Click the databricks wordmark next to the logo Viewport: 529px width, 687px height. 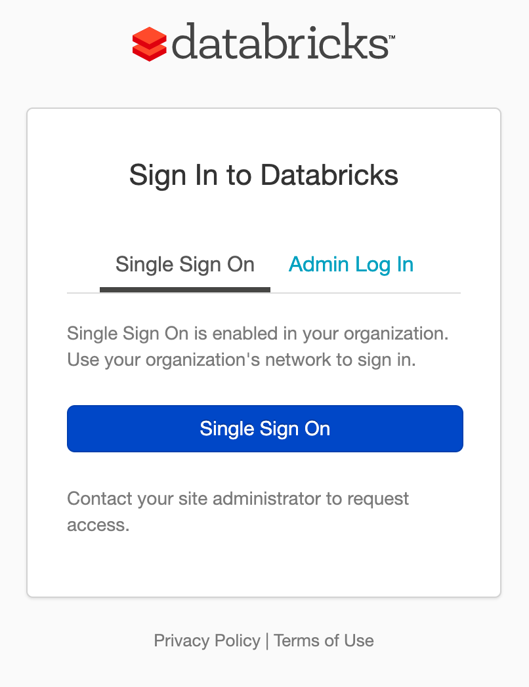280,41
